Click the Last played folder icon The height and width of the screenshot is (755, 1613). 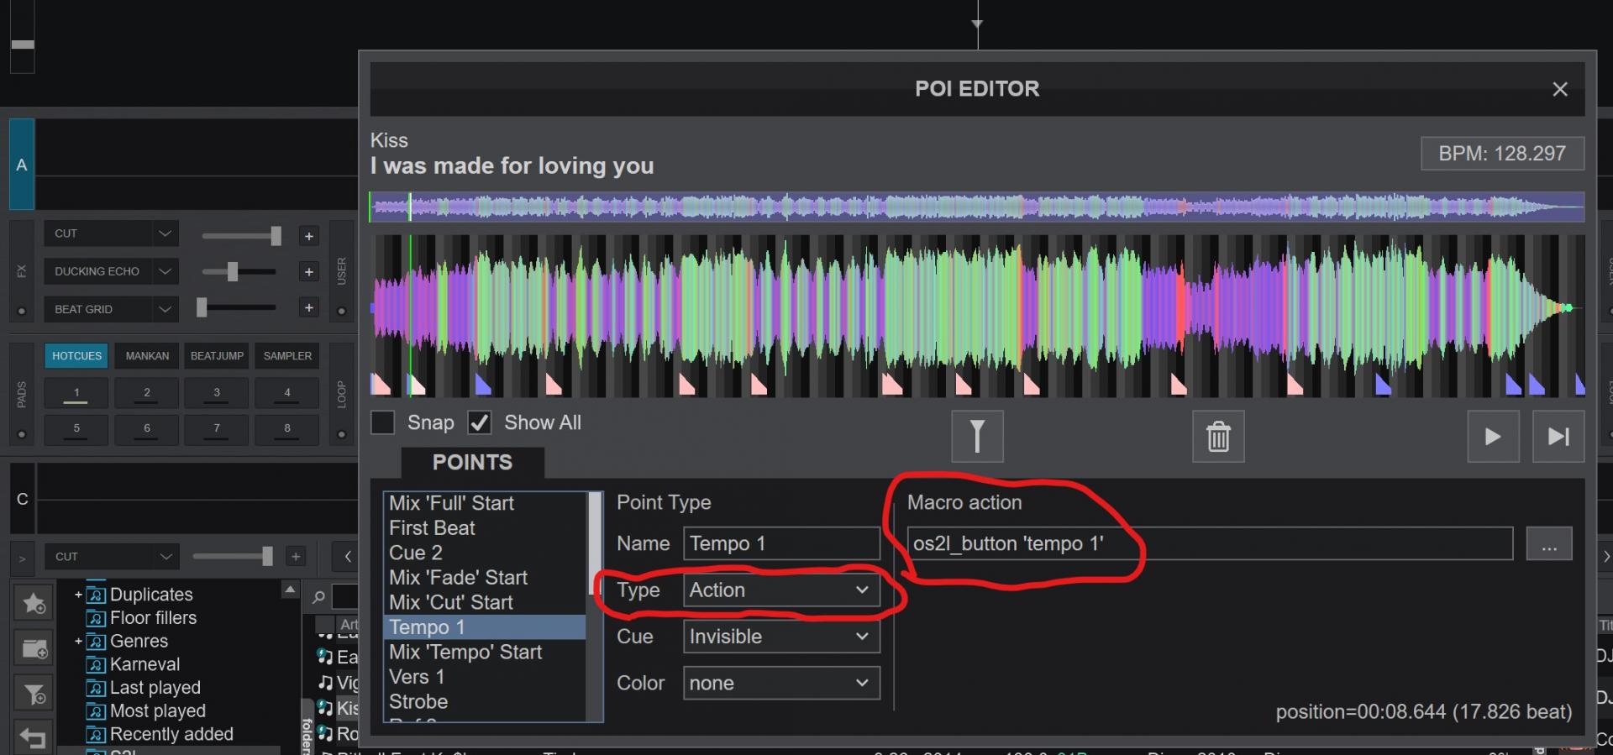[97, 688]
